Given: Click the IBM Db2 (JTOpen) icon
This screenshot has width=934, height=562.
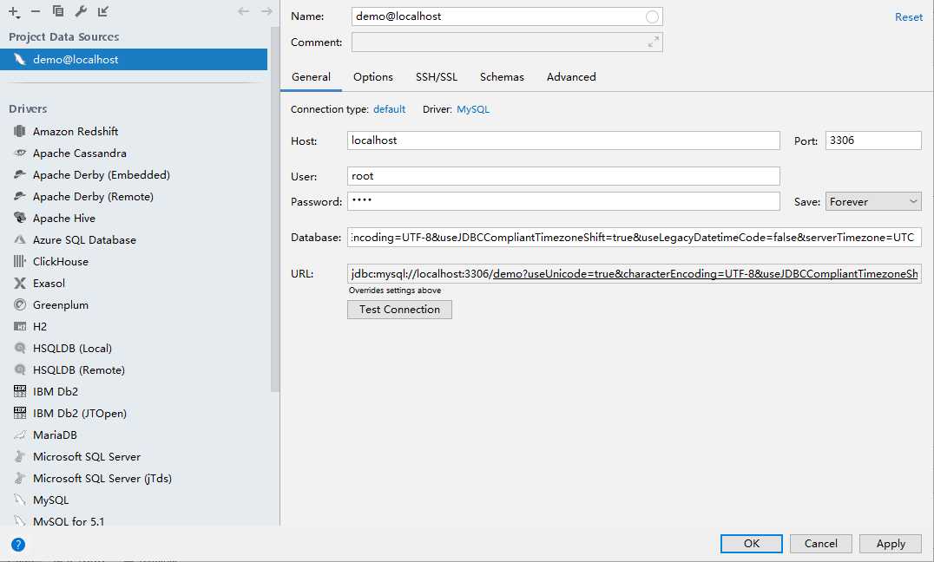Looking at the screenshot, I should click(x=20, y=413).
